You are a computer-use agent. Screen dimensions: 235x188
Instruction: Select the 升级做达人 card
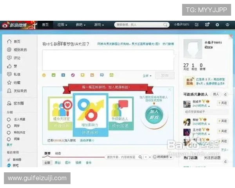121,114
